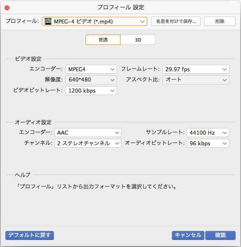This screenshot has width=241, height=247.
Task: Click the オーディオ設定 section heading
Action: pos(33,122)
